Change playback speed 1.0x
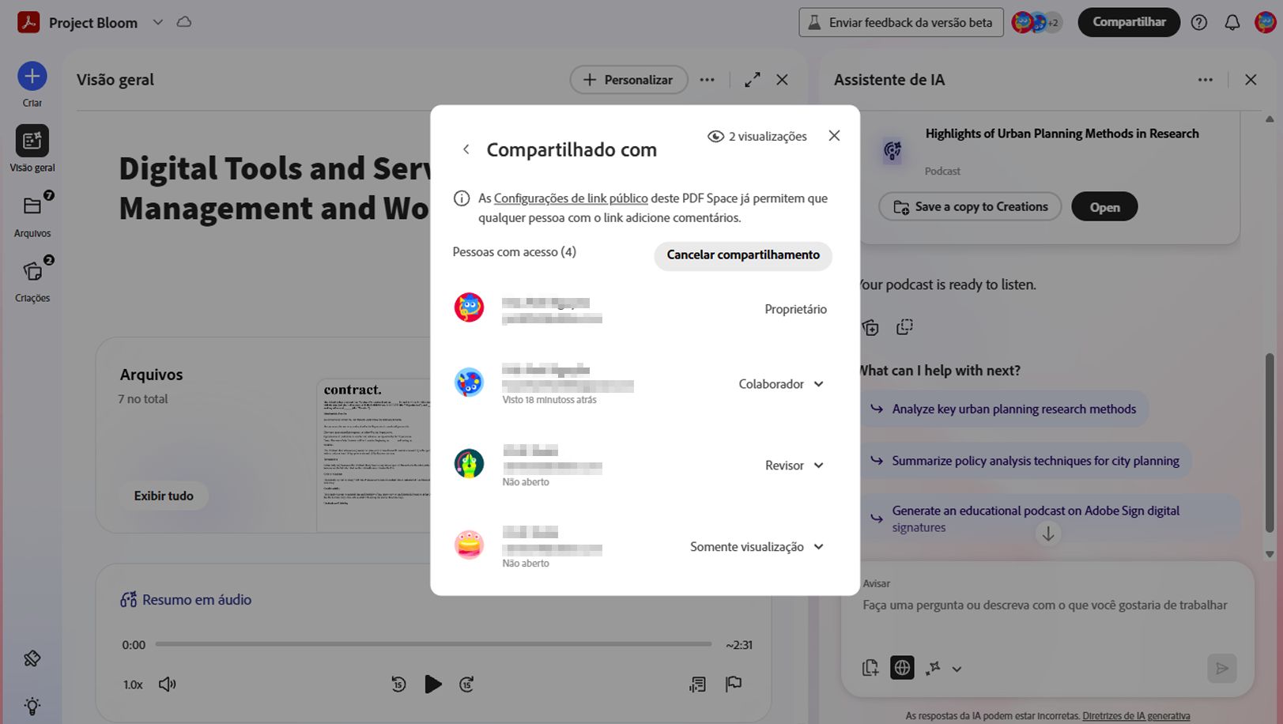The width and height of the screenshot is (1283, 724). [133, 684]
